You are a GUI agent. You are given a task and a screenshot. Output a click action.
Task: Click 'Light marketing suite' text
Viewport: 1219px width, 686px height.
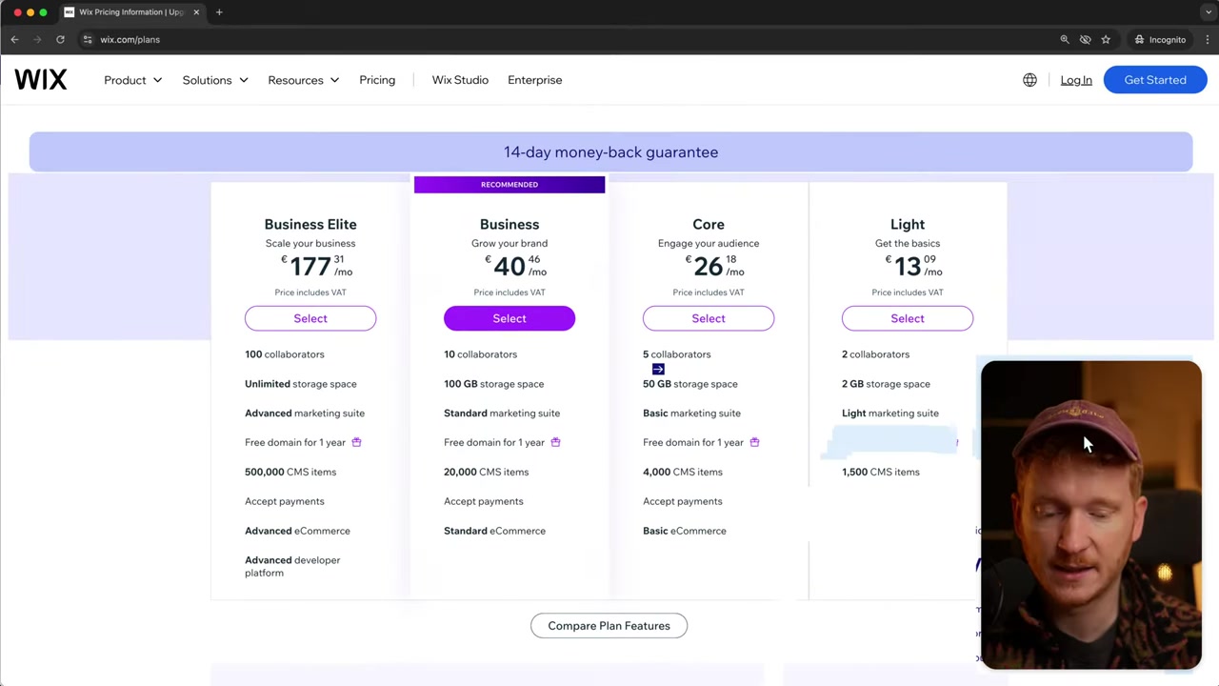pos(890,414)
